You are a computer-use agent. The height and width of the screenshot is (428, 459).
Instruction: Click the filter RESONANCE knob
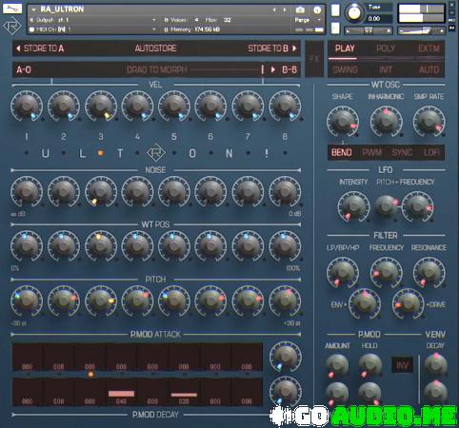click(429, 272)
